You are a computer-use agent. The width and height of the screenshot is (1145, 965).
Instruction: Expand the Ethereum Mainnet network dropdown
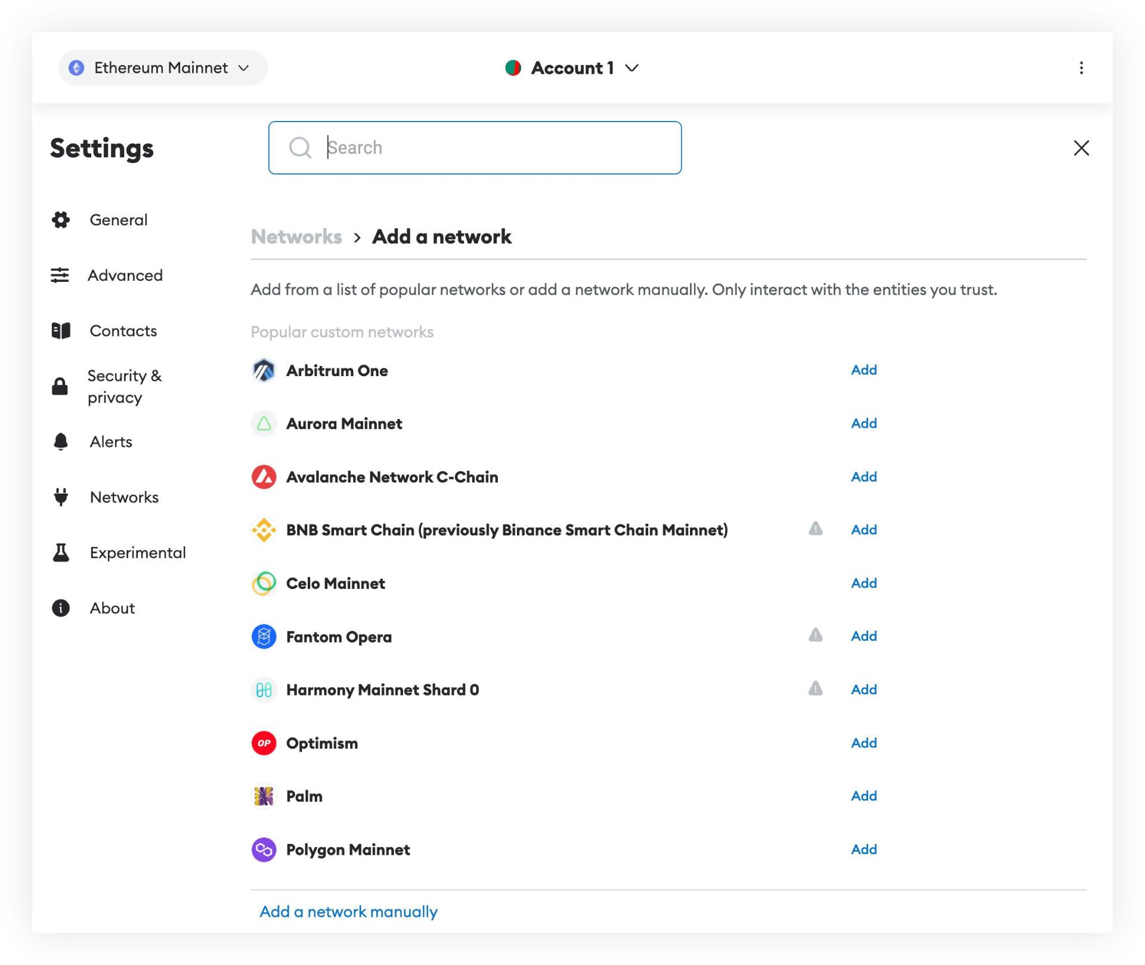click(x=163, y=68)
